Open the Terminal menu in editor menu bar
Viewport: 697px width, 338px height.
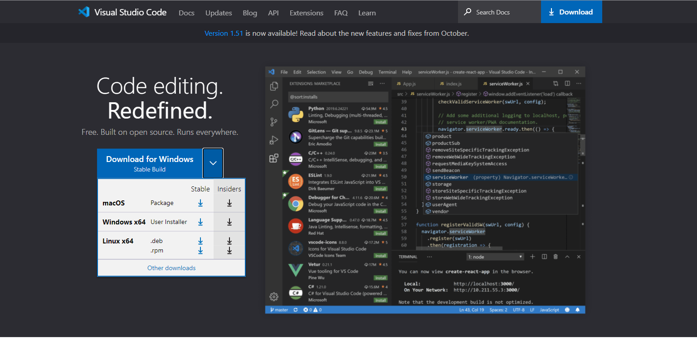coord(387,72)
